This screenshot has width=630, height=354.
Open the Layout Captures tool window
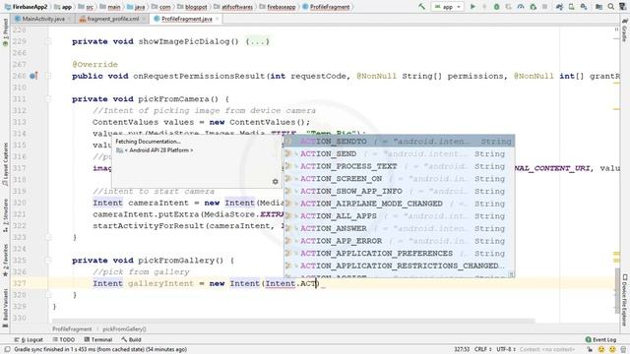pos(5,164)
